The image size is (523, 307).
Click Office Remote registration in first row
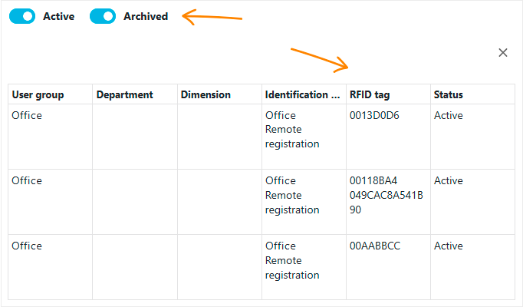[292, 130]
